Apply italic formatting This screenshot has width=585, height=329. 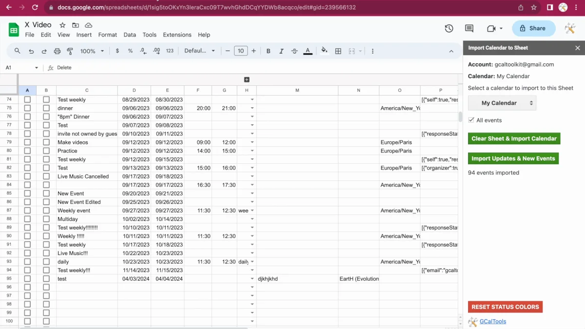281,51
